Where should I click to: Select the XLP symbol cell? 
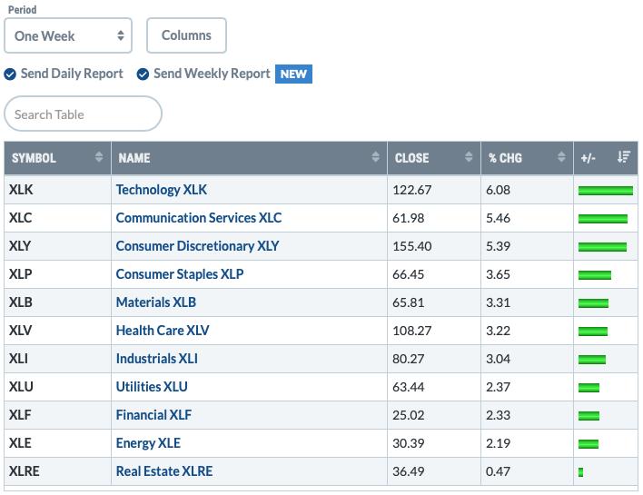coord(57,274)
